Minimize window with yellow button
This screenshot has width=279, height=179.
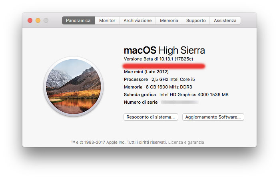38,20
